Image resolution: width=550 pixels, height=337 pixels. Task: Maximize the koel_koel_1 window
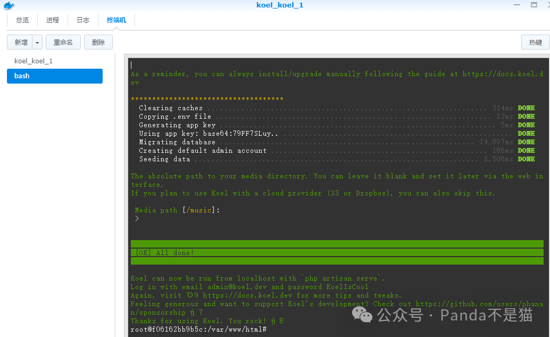(x=534, y=5)
